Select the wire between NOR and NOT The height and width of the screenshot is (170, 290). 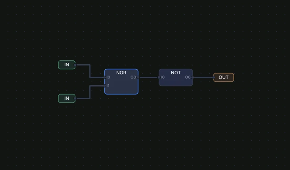(149, 77)
